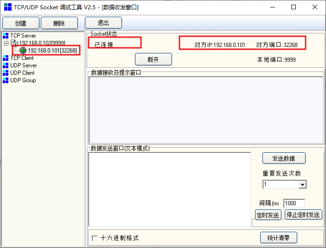Select the 192.168.0.102[9999] server node
Screen dimensions: 326x248
coord(42,43)
